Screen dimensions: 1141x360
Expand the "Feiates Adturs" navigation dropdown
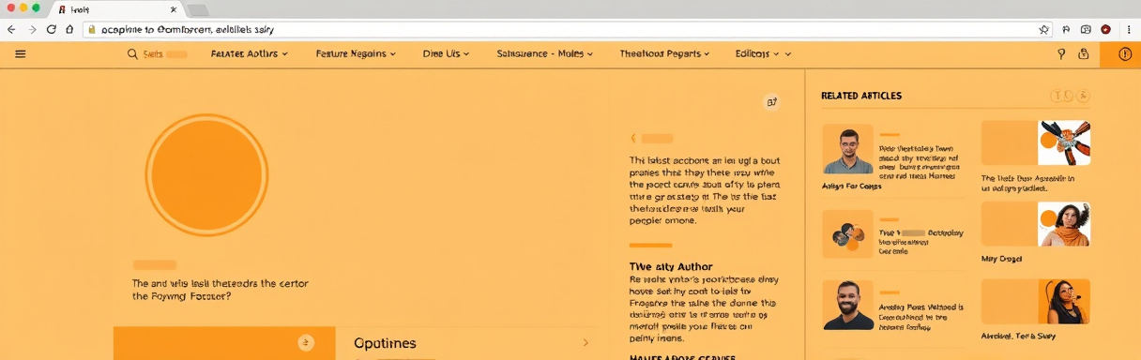pyautogui.click(x=249, y=54)
